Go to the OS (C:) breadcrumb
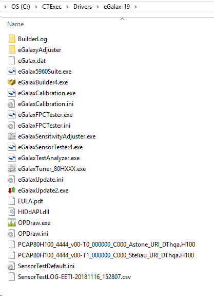Viewport: 214px width, 296px height. click(x=21, y=7)
